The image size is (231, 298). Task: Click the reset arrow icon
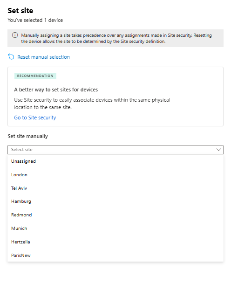click(11, 56)
